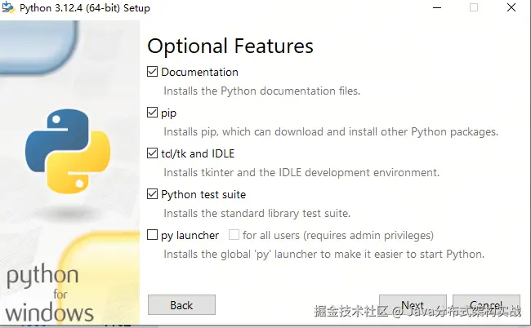Click the pip description about downloading packages

pos(330,131)
